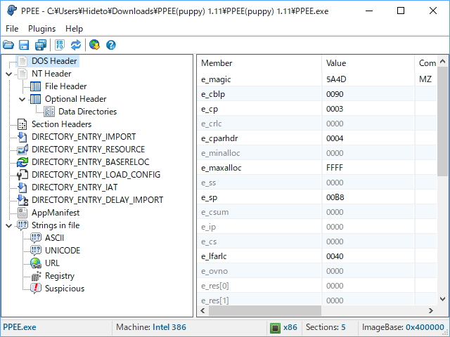Click the 00B8 value of e_sp

[x=335, y=197]
